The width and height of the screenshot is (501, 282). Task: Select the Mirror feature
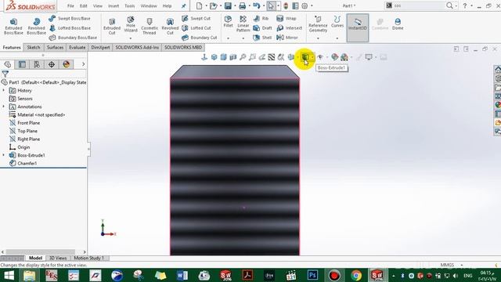coord(287,38)
